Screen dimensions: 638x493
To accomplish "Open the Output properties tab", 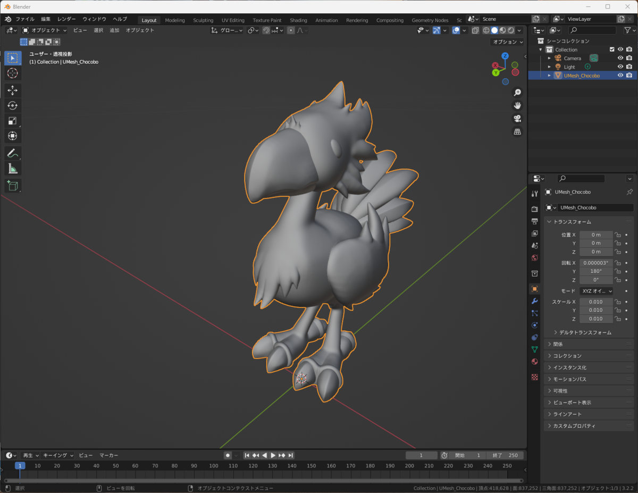I will pyautogui.click(x=535, y=221).
